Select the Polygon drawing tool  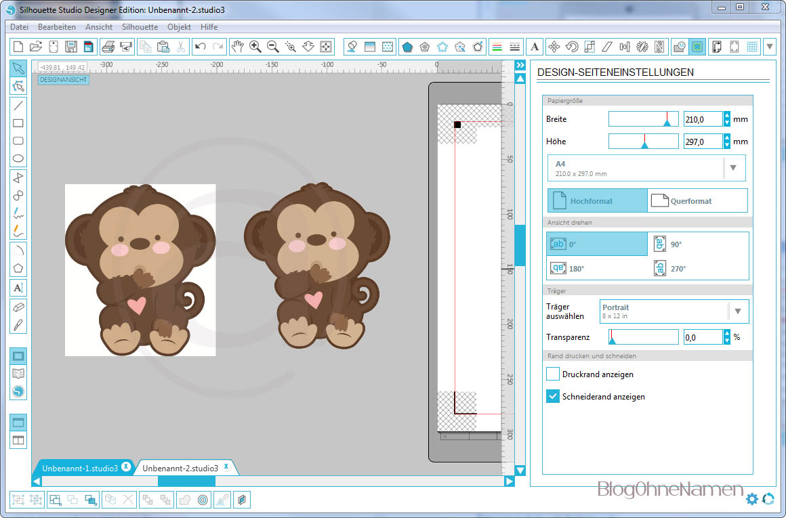18,267
